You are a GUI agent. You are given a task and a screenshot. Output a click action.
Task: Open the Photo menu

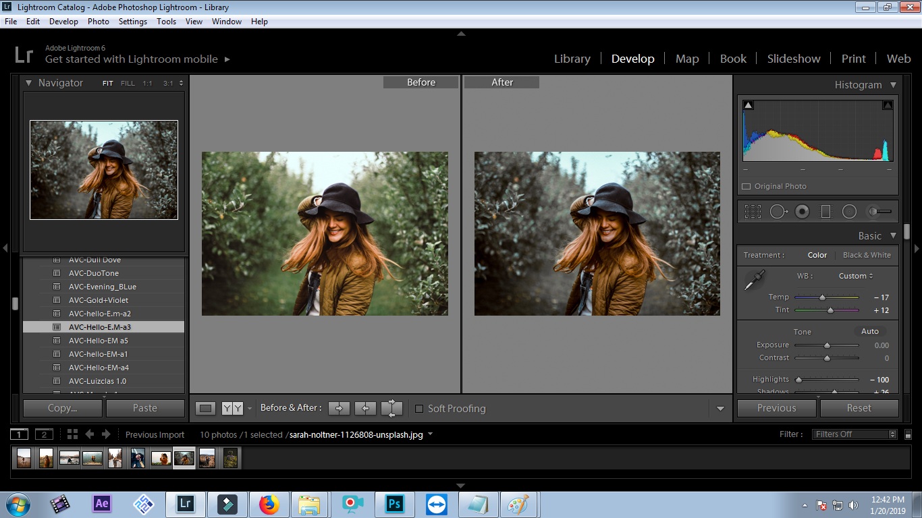coord(99,22)
